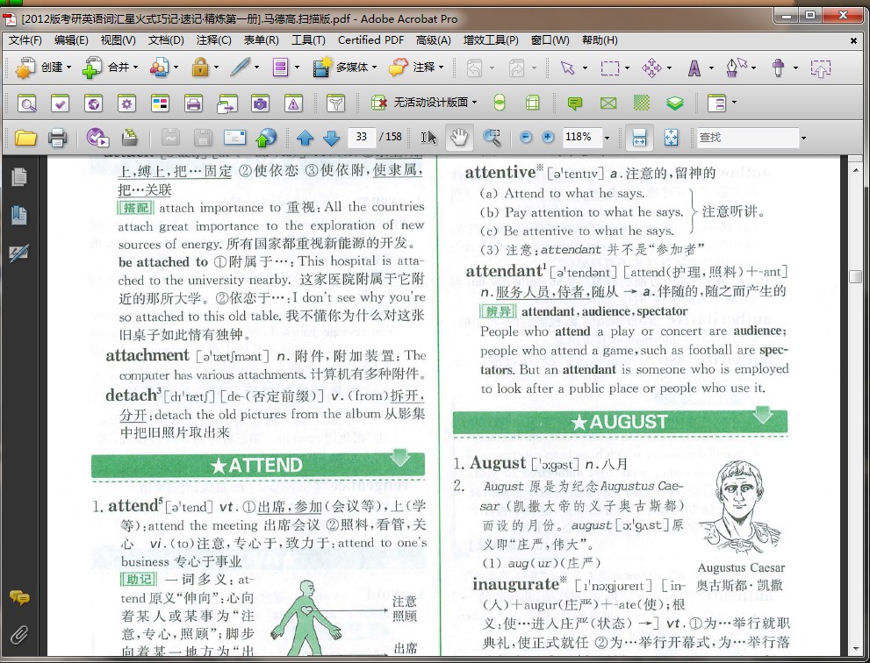Click the warning triangle page icon

293,103
